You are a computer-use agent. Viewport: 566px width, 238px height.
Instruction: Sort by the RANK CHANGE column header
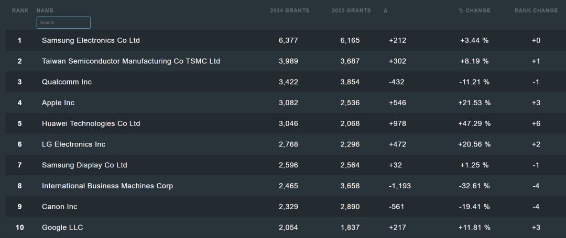pos(536,10)
